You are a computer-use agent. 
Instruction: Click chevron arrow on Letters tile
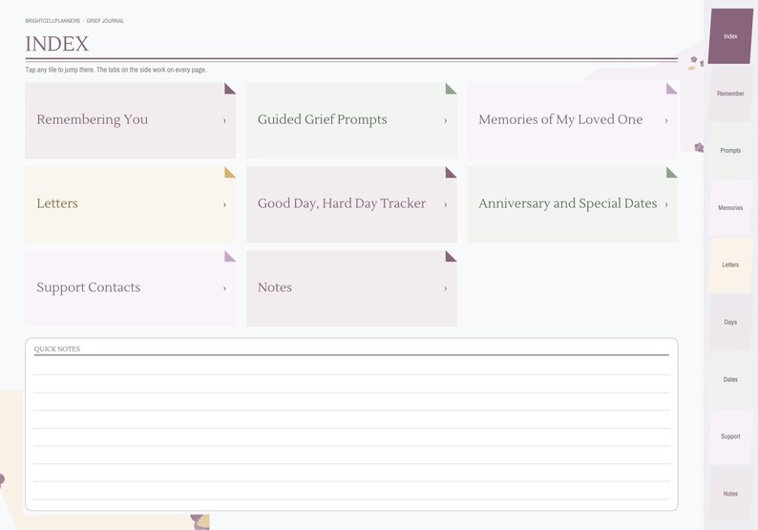224,204
